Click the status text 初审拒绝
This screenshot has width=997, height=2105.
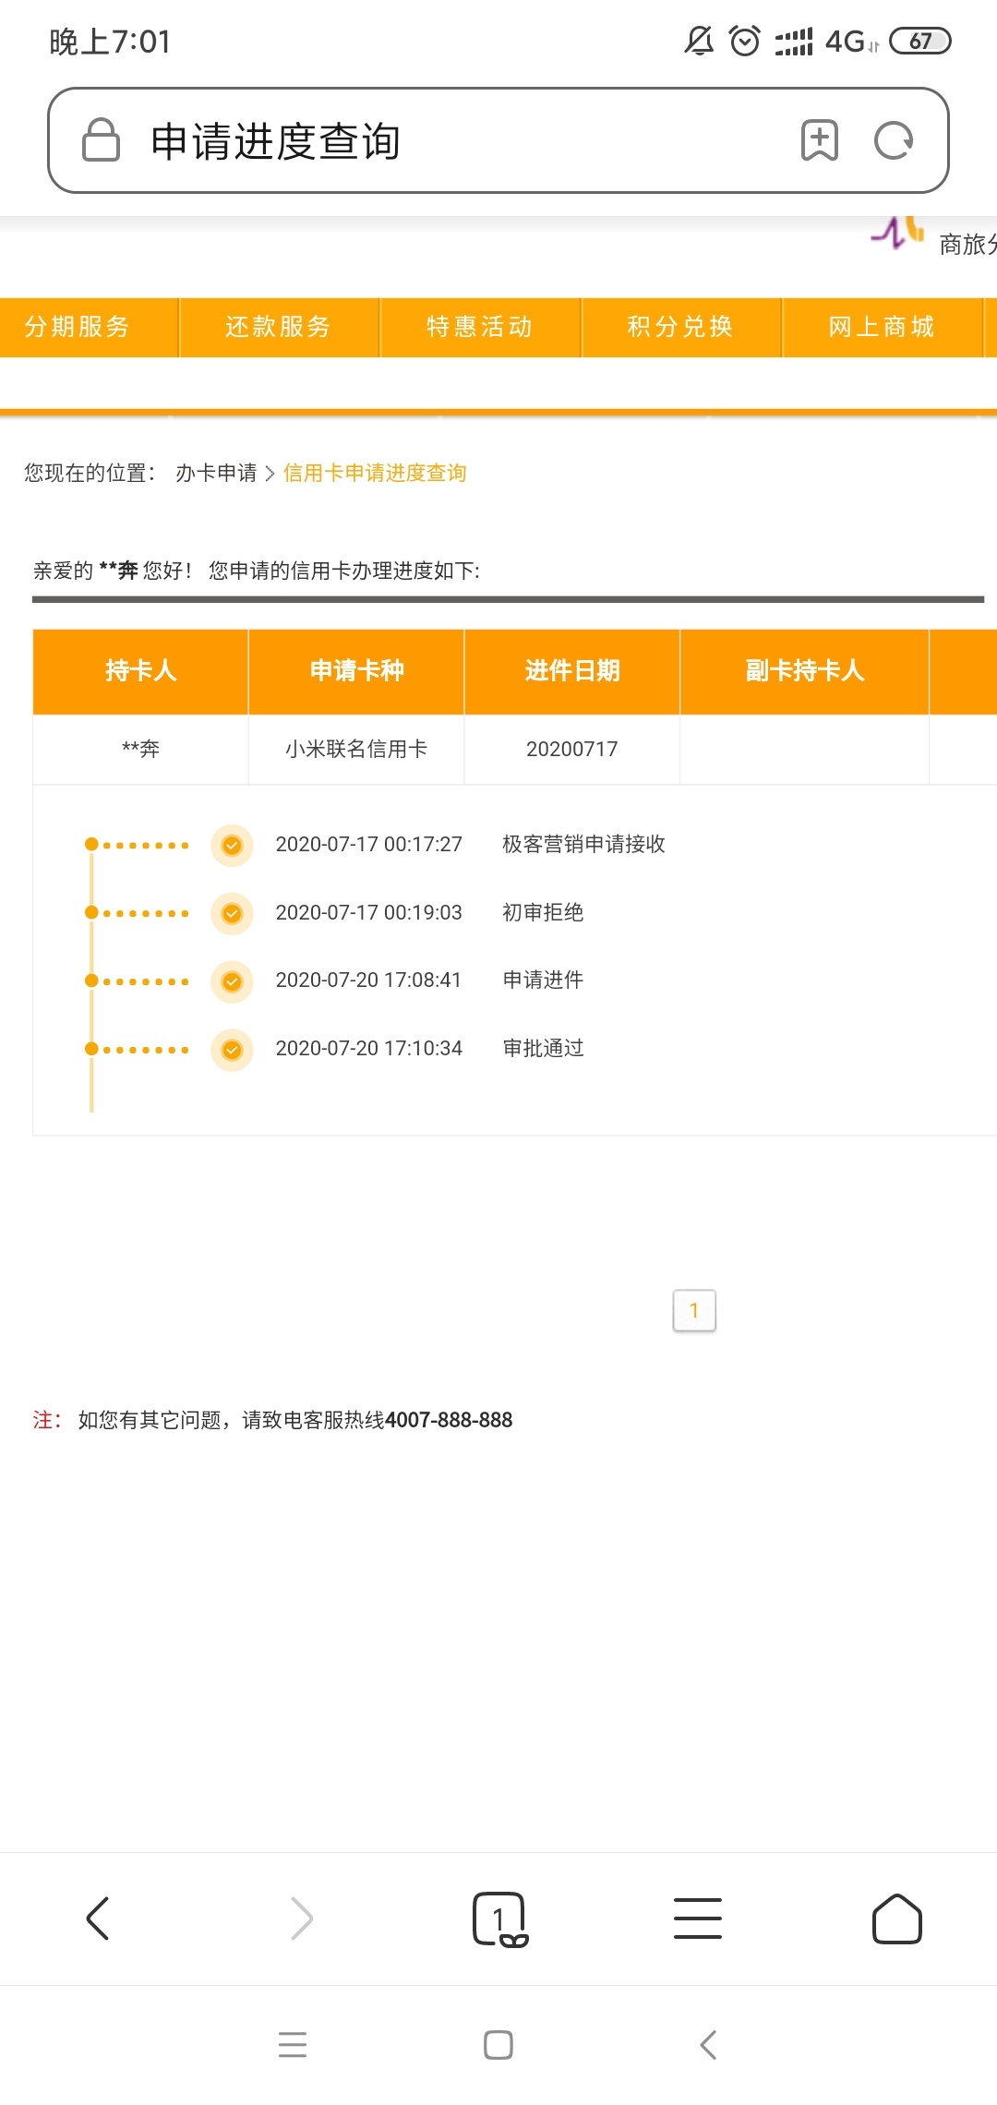point(543,912)
